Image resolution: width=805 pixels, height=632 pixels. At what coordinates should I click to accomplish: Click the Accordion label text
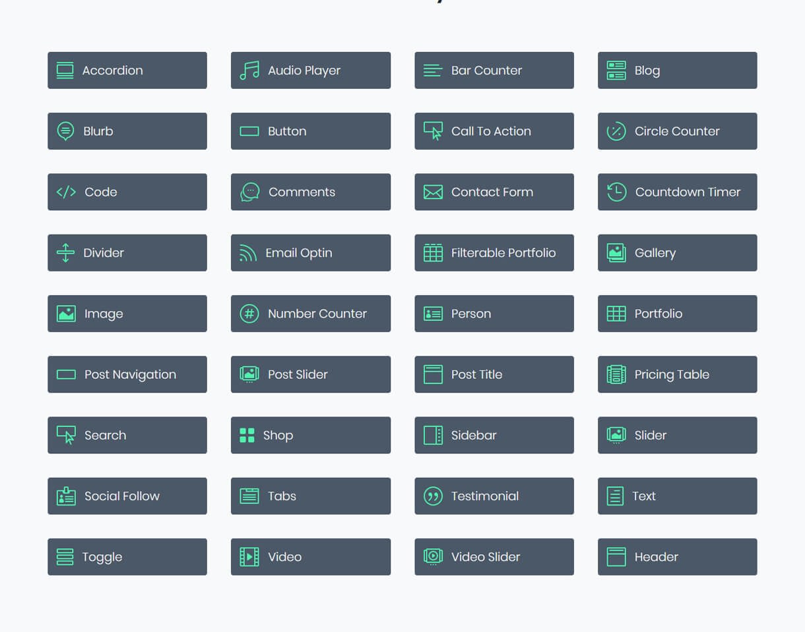click(x=112, y=71)
